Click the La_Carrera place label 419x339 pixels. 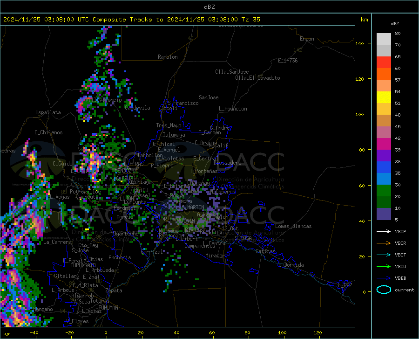(x=57, y=242)
